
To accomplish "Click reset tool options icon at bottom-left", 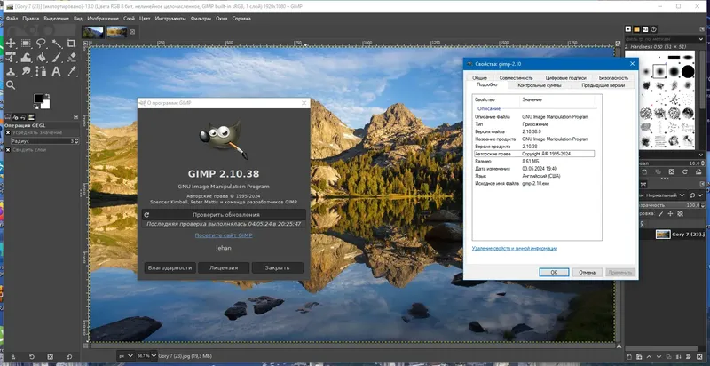I will pos(69,357).
